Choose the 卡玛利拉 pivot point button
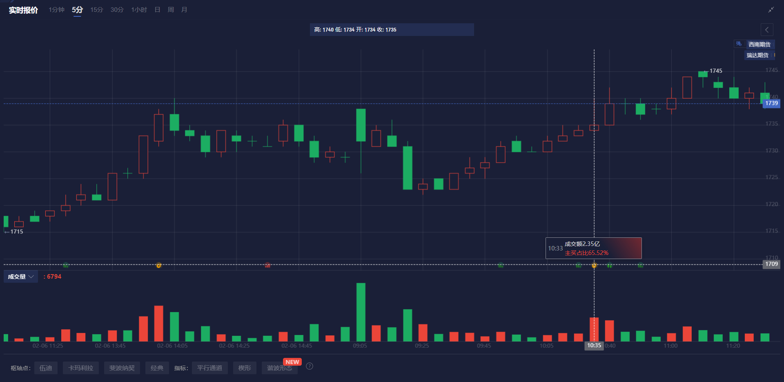Viewport: 784px width, 382px height. click(x=81, y=368)
